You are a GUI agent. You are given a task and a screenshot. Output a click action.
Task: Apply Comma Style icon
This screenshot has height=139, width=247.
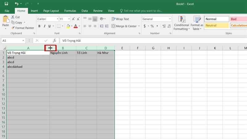pos(157,26)
